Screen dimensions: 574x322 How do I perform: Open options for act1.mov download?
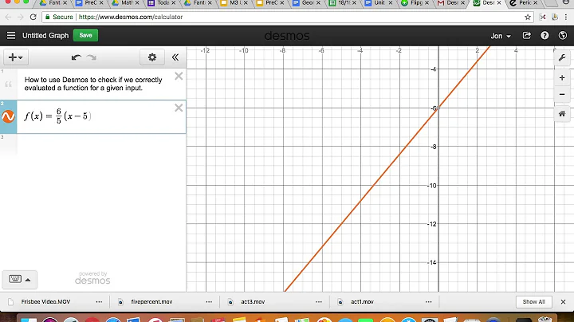click(429, 302)
